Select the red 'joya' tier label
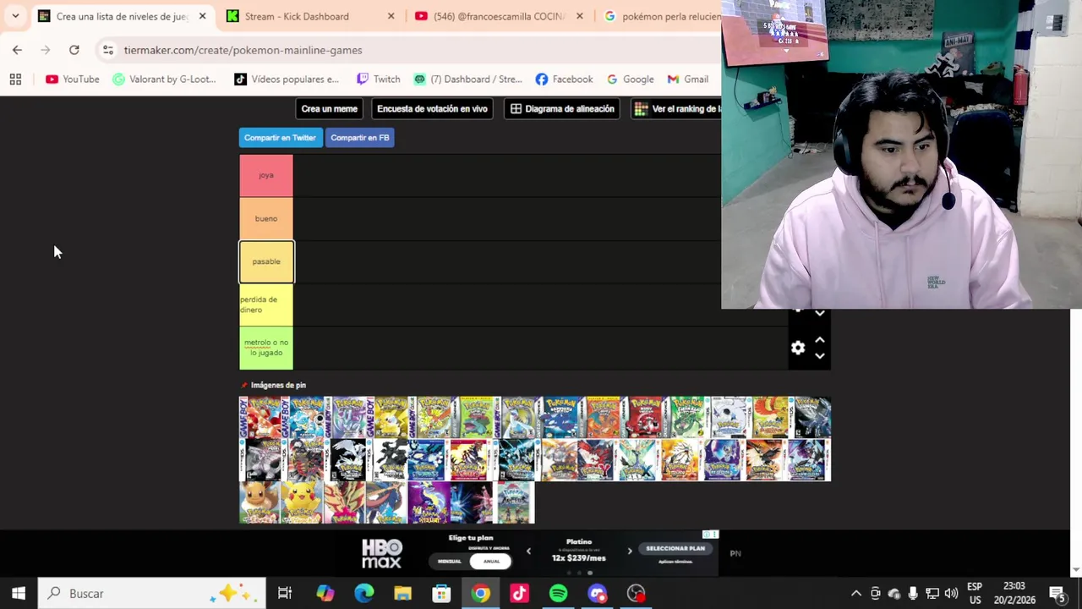Viewport: 1082px width, 609px height. coord(266,175)
